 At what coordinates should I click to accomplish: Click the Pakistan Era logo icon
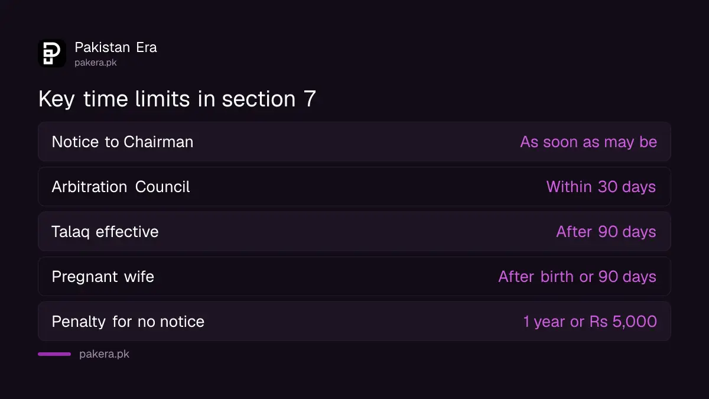(x=52, y=53)
